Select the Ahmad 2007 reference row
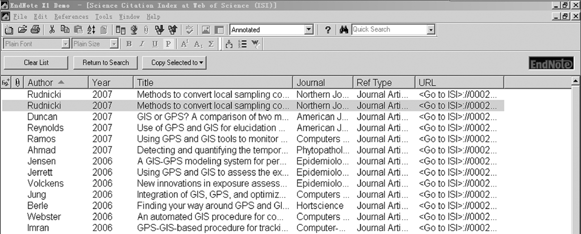 tap(253, 150)
